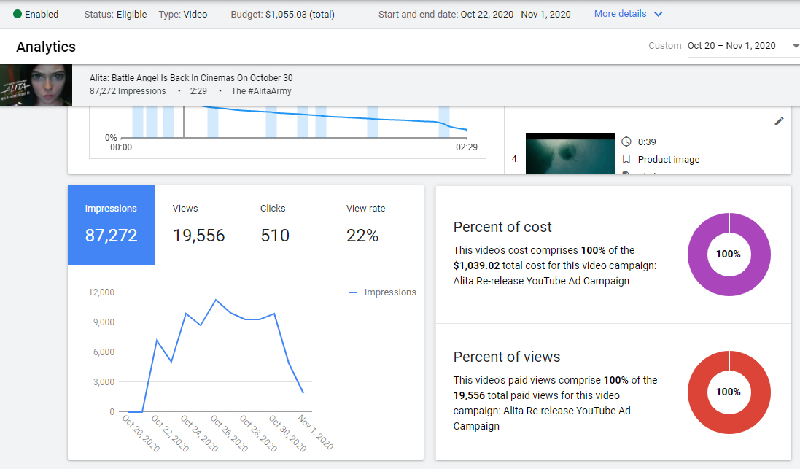Click the clock icon beside 0:39
The width and height of the screenshot is (800, 469).
point(626,142)
